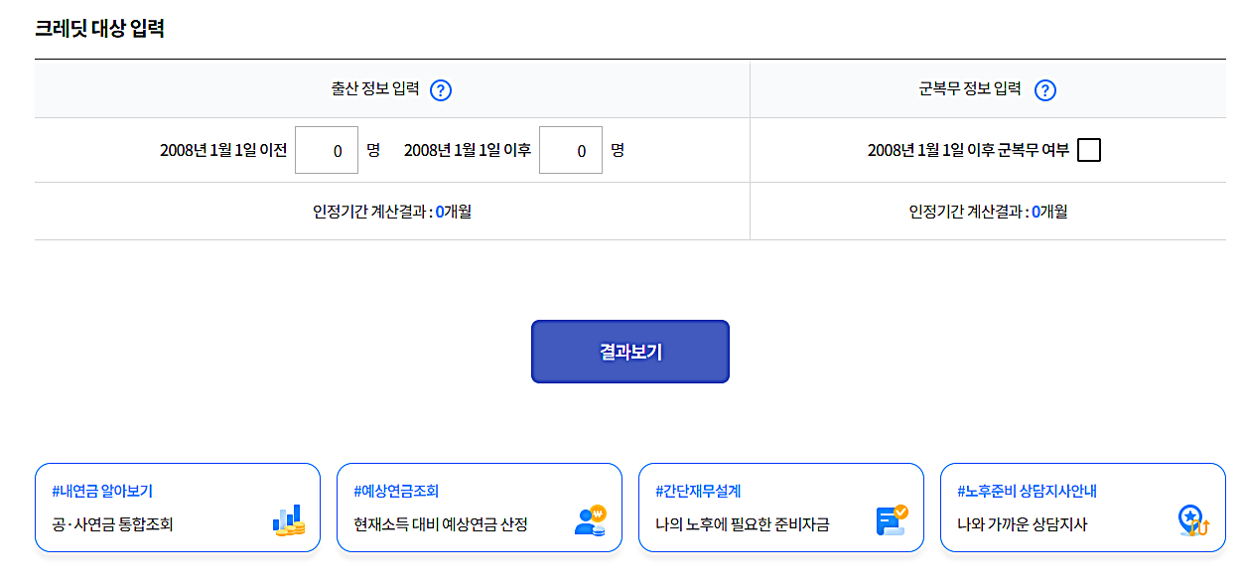Screen dimensions: 1243x586
Task: Open the 공·사연금 통합조회 card
Action: [x=177, y=508]
